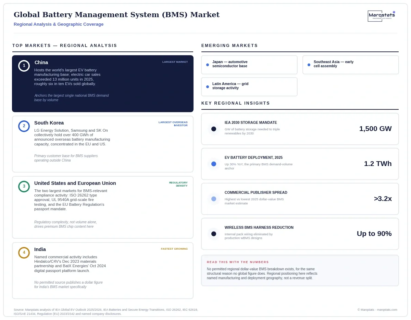Click the GW of battery storage description
Screen dimensions: 411x320
click(x=252, y=131)
